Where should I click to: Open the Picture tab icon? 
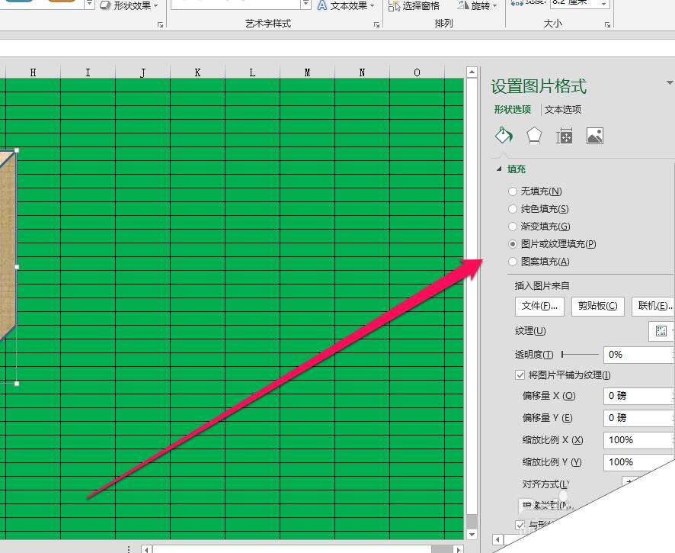[594, 137]
